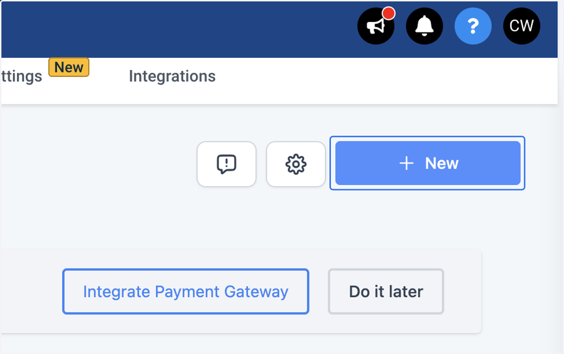Switch to the Integrations tab
Viewport: 564px width, 354px height.
pyautogui.click(x=172, y=76)
